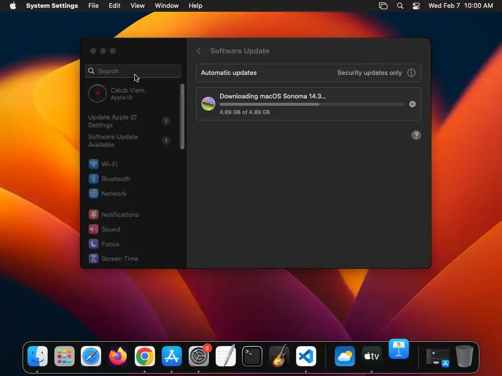Open the Apple menu

tap(13, 6)
